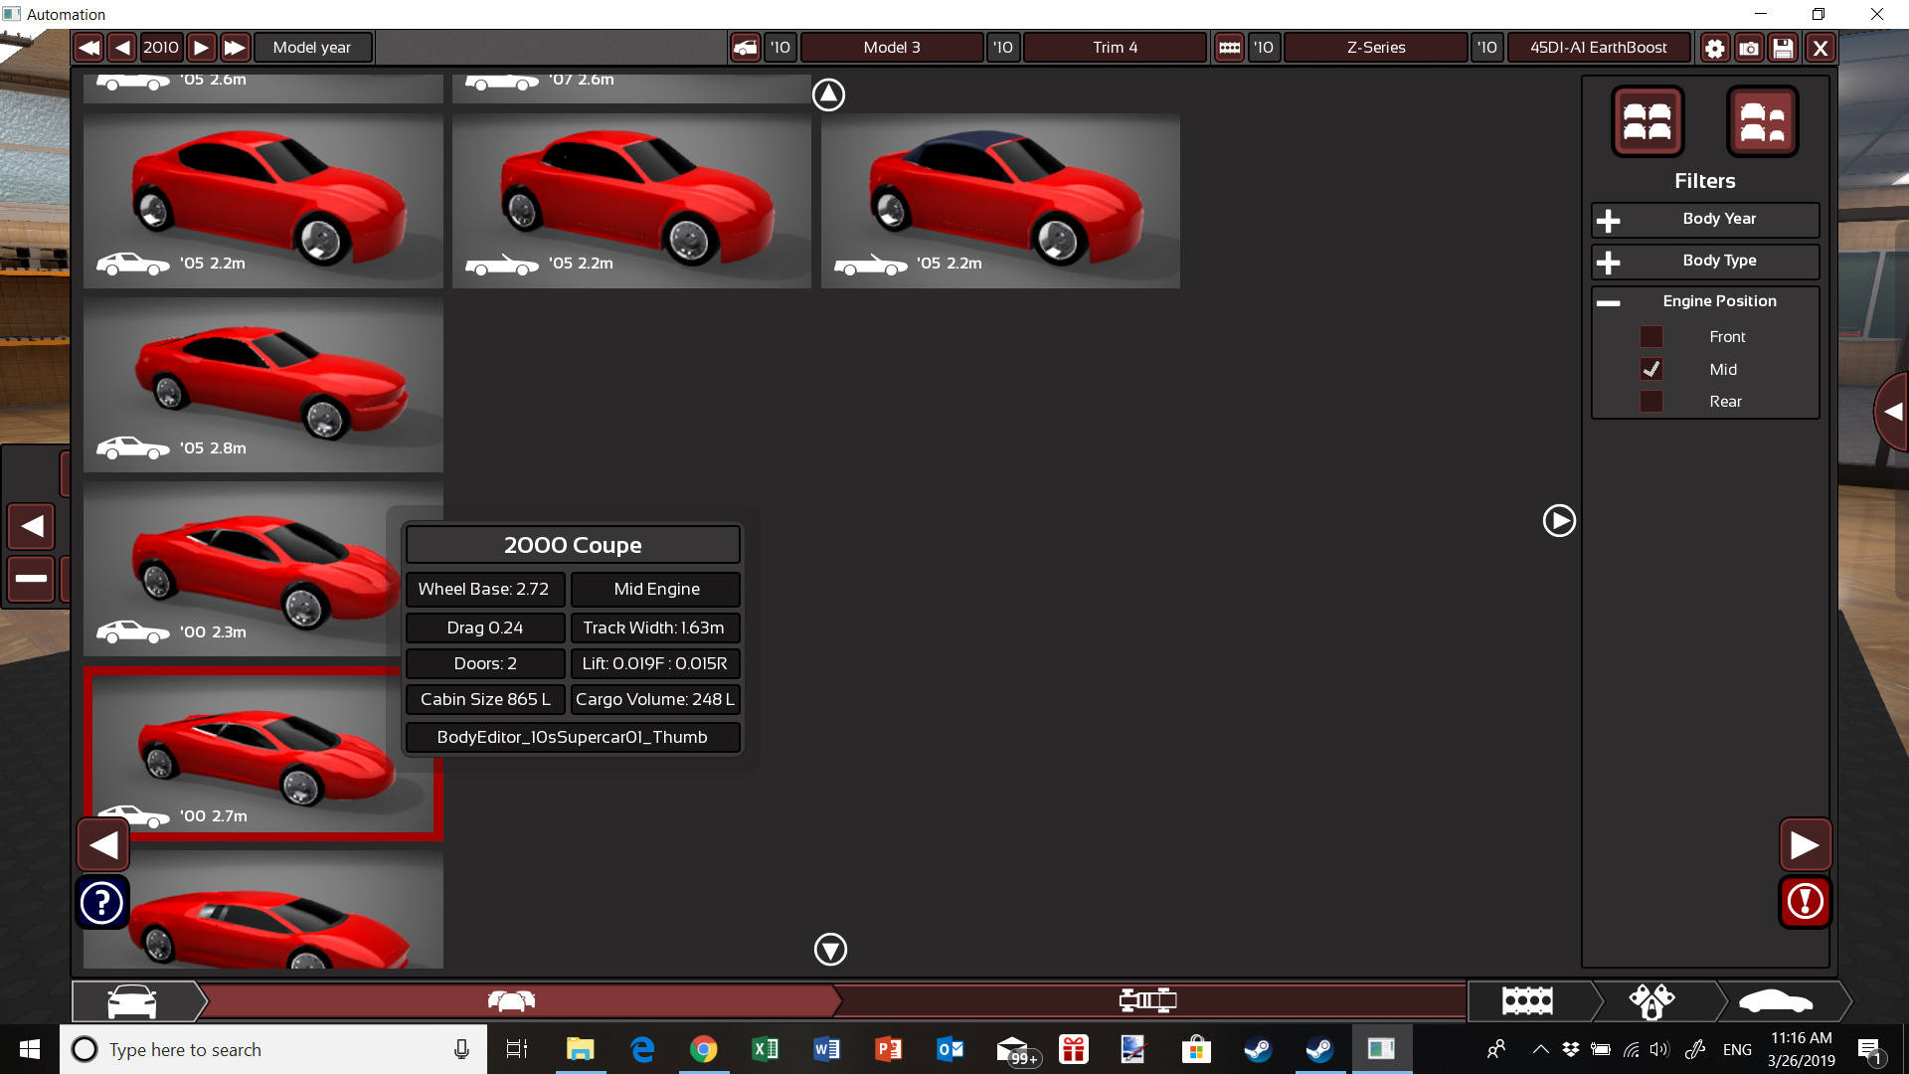Uncheck the Mid engine position filter

[1651, 369]
